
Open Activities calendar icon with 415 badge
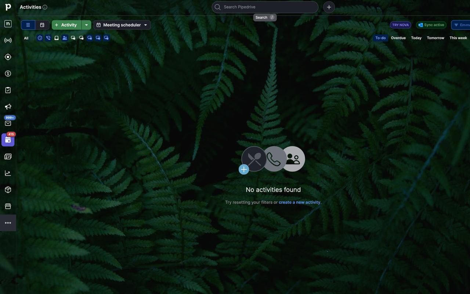point(8,140)
